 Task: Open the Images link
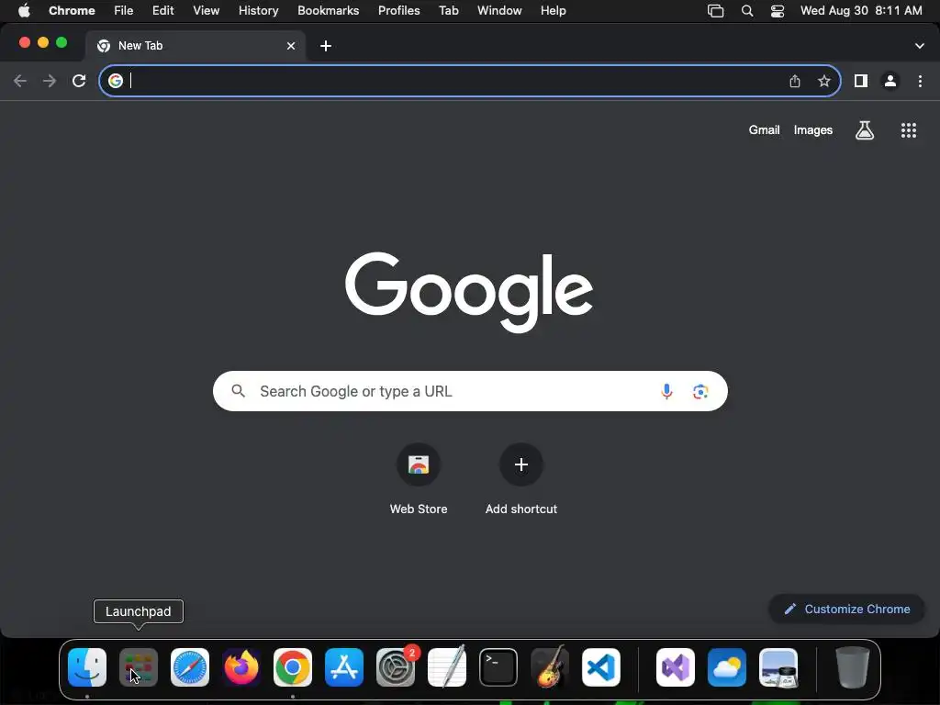(x=813, y=130)
